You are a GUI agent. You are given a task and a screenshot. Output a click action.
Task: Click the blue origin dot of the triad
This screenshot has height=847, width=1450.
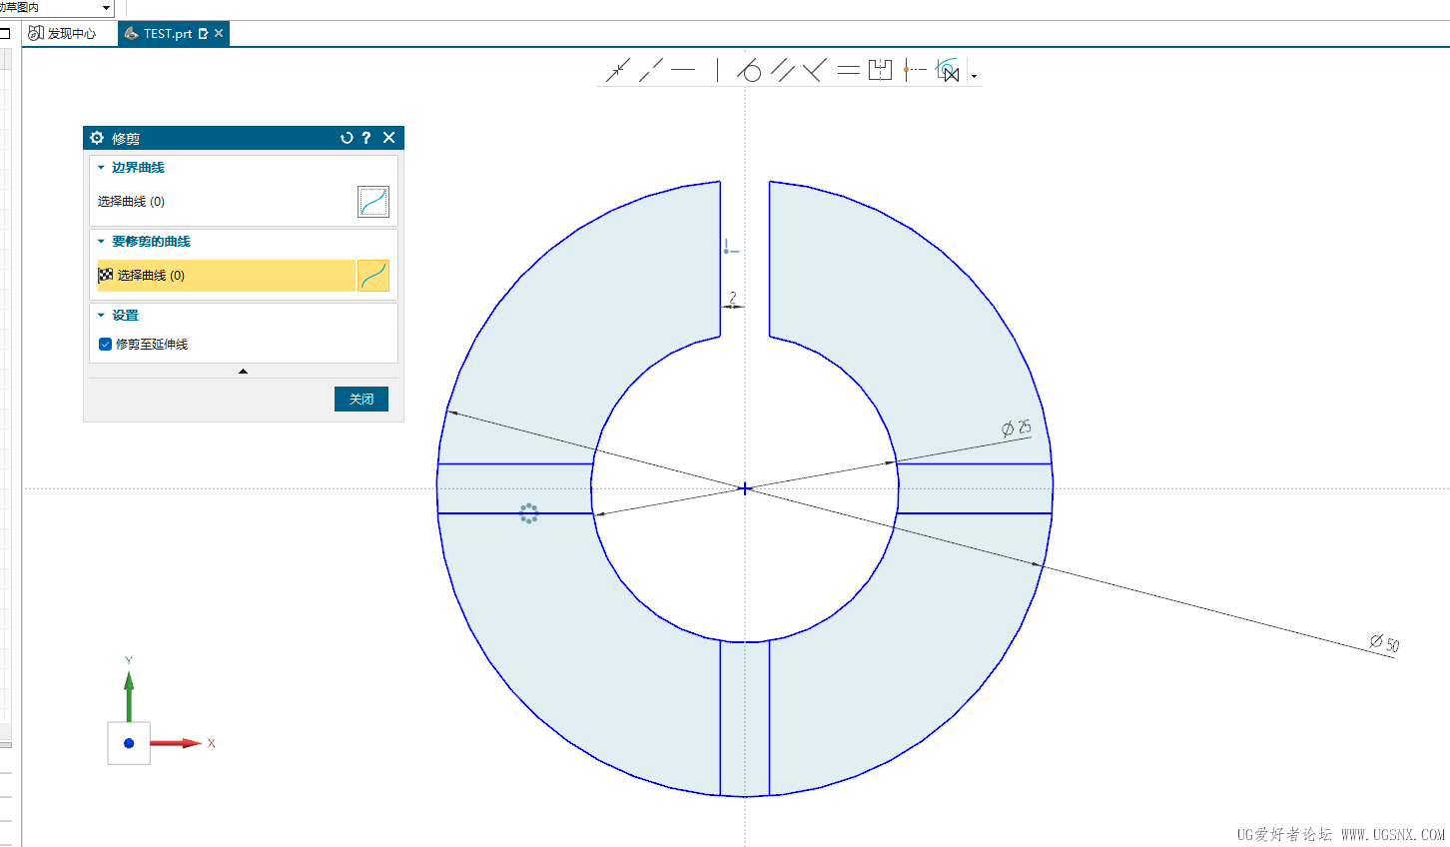[129, 743]
